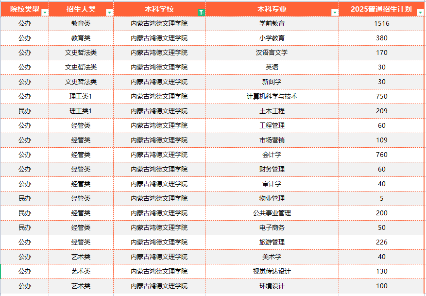Screen dimensions: 426x296
Task: Select the enrollment value 1516
Action: point(382,24)
